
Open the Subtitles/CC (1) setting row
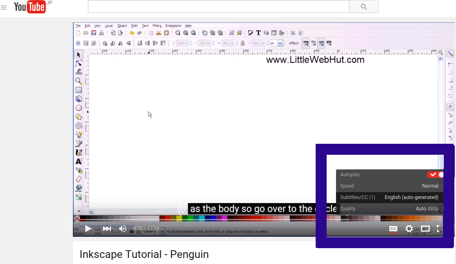point(390,197)
